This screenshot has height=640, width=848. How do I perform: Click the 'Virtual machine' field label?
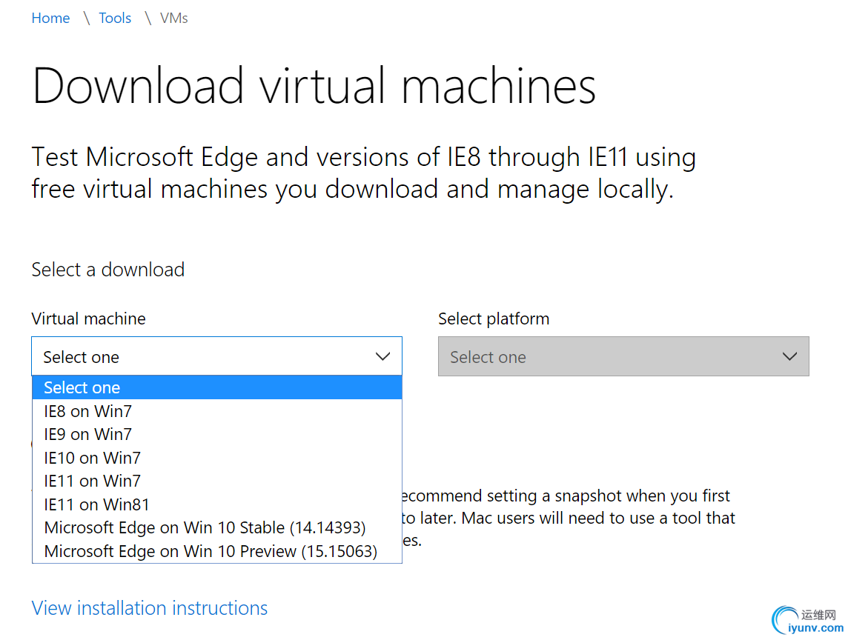[88, 319]
